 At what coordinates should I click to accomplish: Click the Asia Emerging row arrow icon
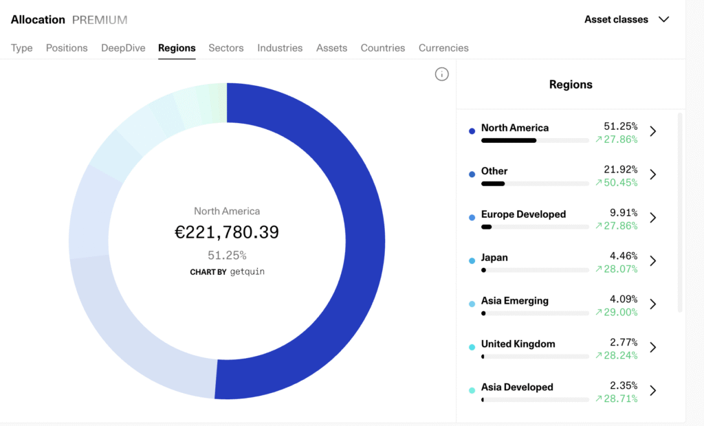[653, 304]
